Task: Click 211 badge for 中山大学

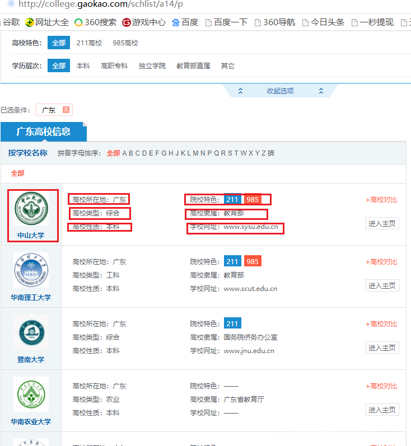Action: pyautogui.click(x=232, y=199)
